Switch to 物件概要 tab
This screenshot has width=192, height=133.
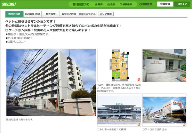pos(51,14)
